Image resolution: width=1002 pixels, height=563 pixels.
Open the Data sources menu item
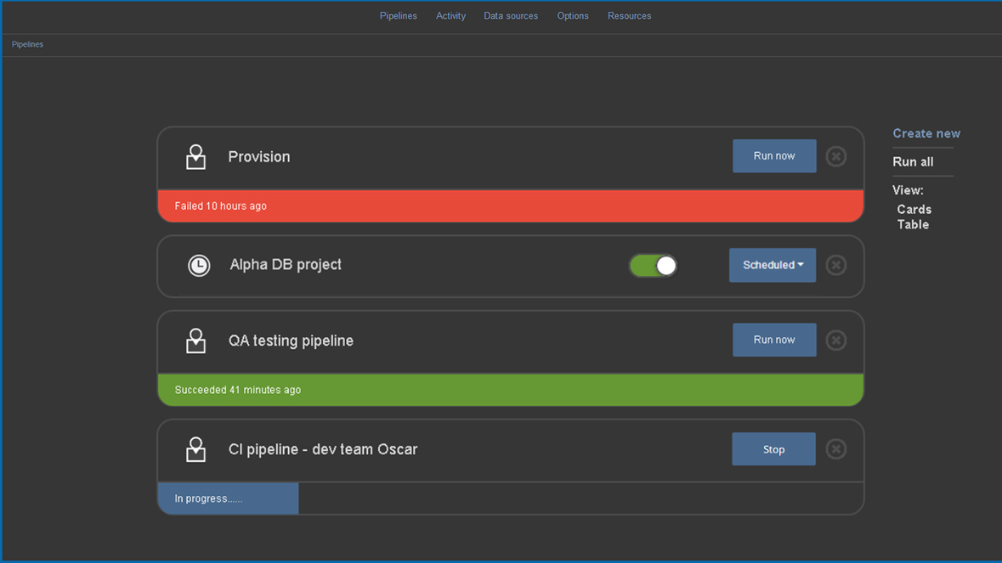click(511, 15)
